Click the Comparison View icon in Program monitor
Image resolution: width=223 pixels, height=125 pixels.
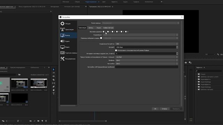190,62
